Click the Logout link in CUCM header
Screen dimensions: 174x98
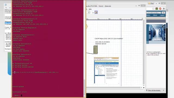(162, 15)
